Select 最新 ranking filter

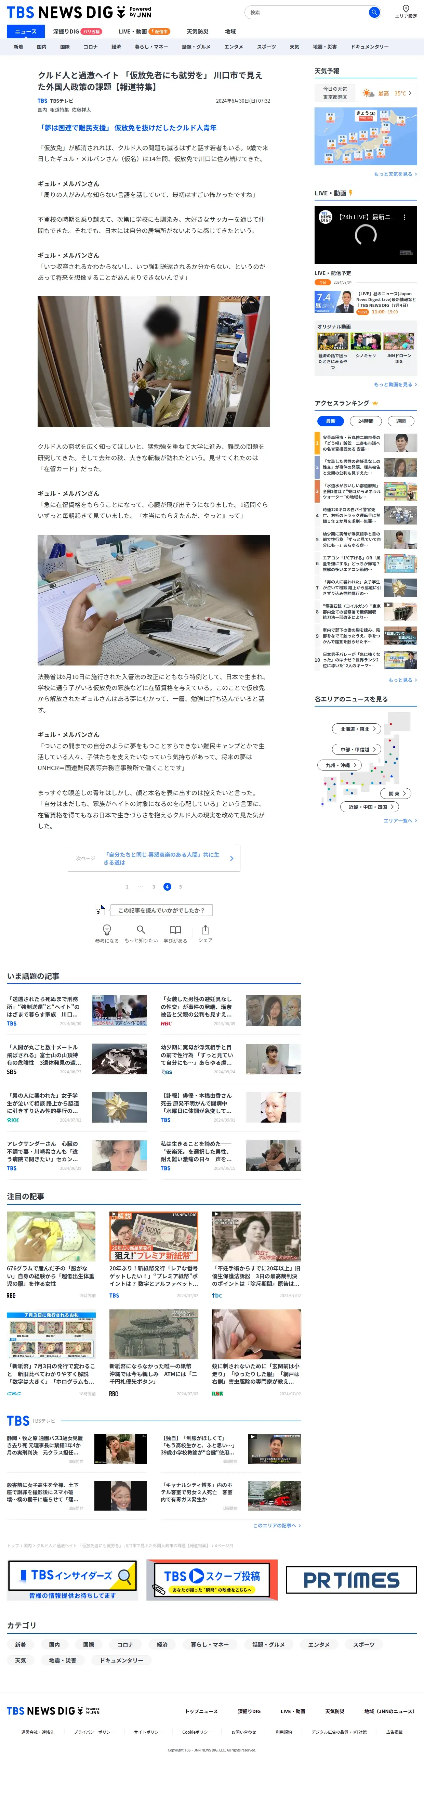[x=331, y=421]
